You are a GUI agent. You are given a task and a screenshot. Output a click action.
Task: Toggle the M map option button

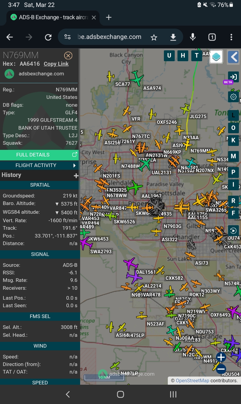pos(233,156)
